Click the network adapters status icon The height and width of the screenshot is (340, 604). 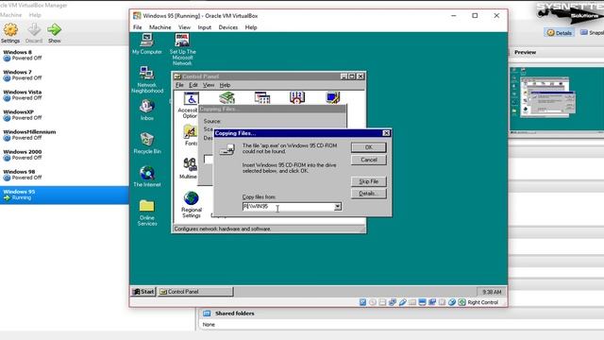click(x=393, y=302)
